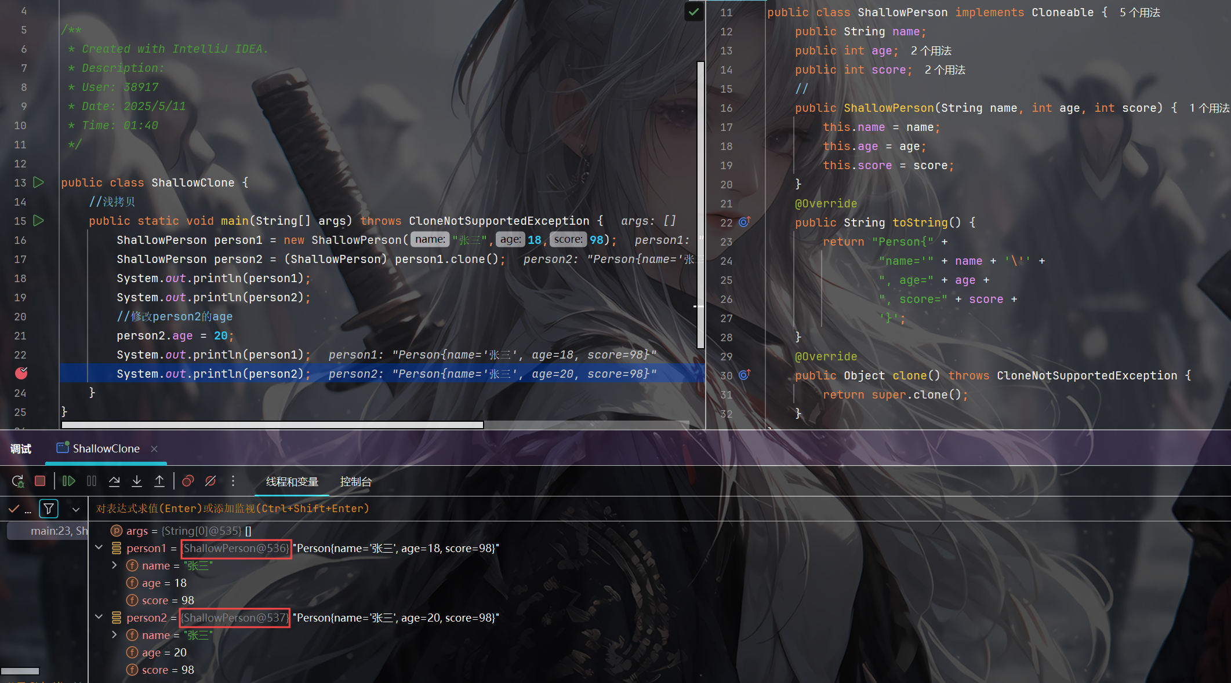Click the editor horizontal scrollbar
Screen dimensions: 1231x683
[273, 425]
